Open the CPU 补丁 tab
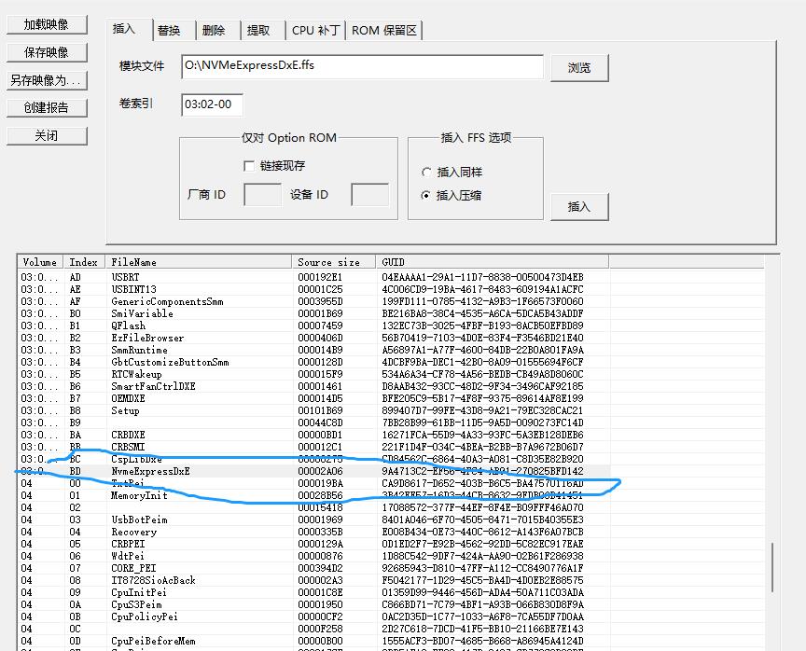 coord(315,31)
